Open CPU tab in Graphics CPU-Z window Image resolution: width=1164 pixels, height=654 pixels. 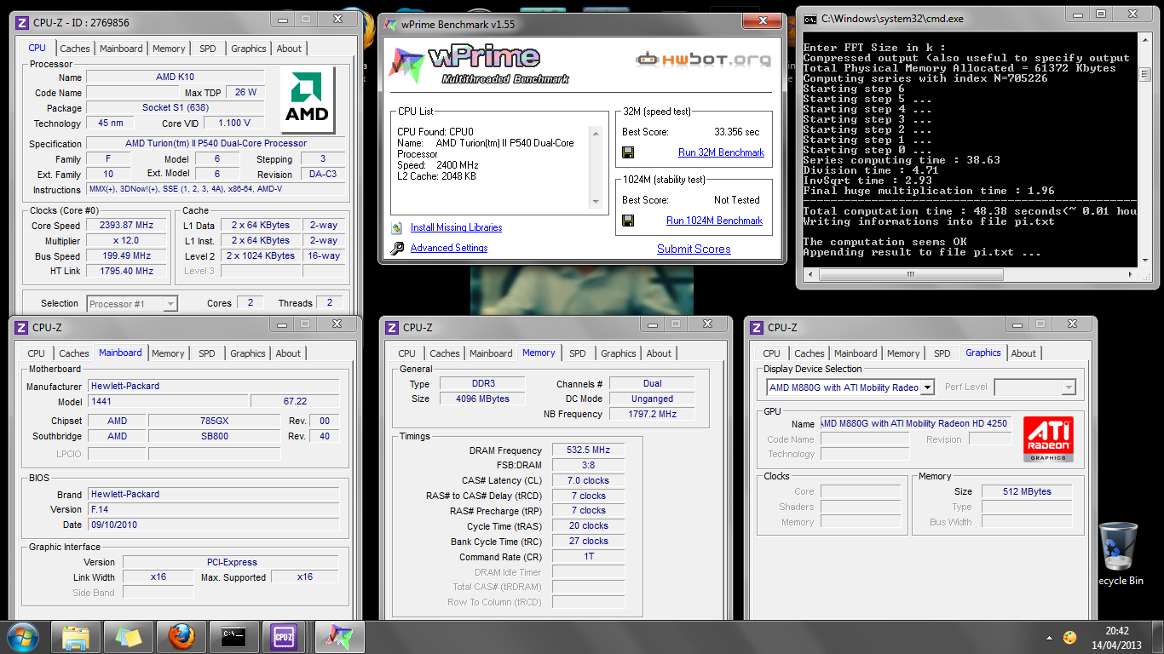click(771, 353)
